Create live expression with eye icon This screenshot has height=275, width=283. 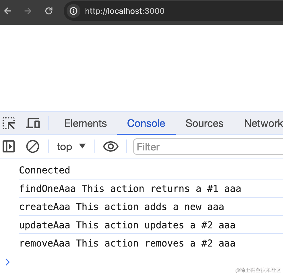pos(111,147)
